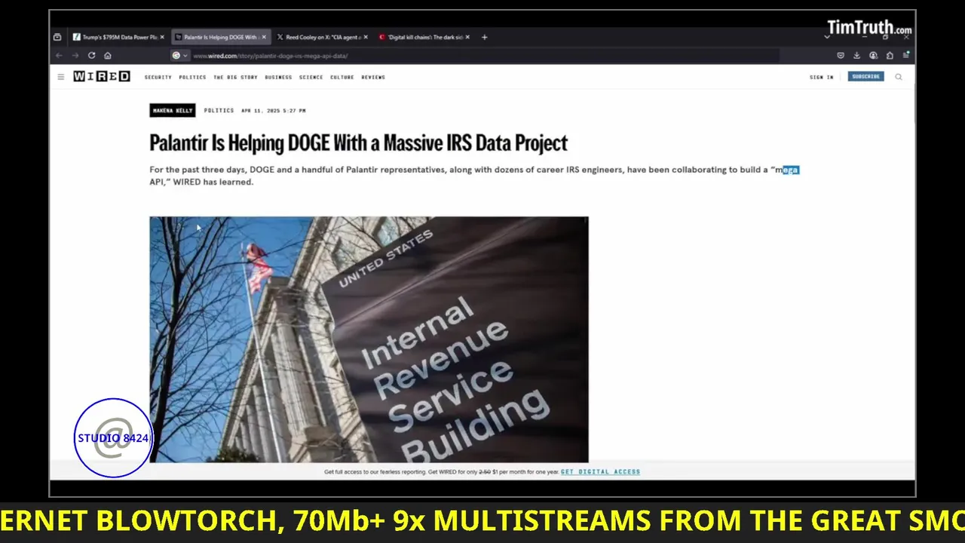Open the browser extensions icon
The width and height of the screenshot is (965, 543).
pos(890,55)
